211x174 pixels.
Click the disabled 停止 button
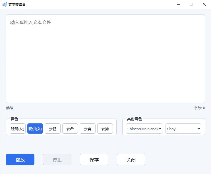pos(57,159)
